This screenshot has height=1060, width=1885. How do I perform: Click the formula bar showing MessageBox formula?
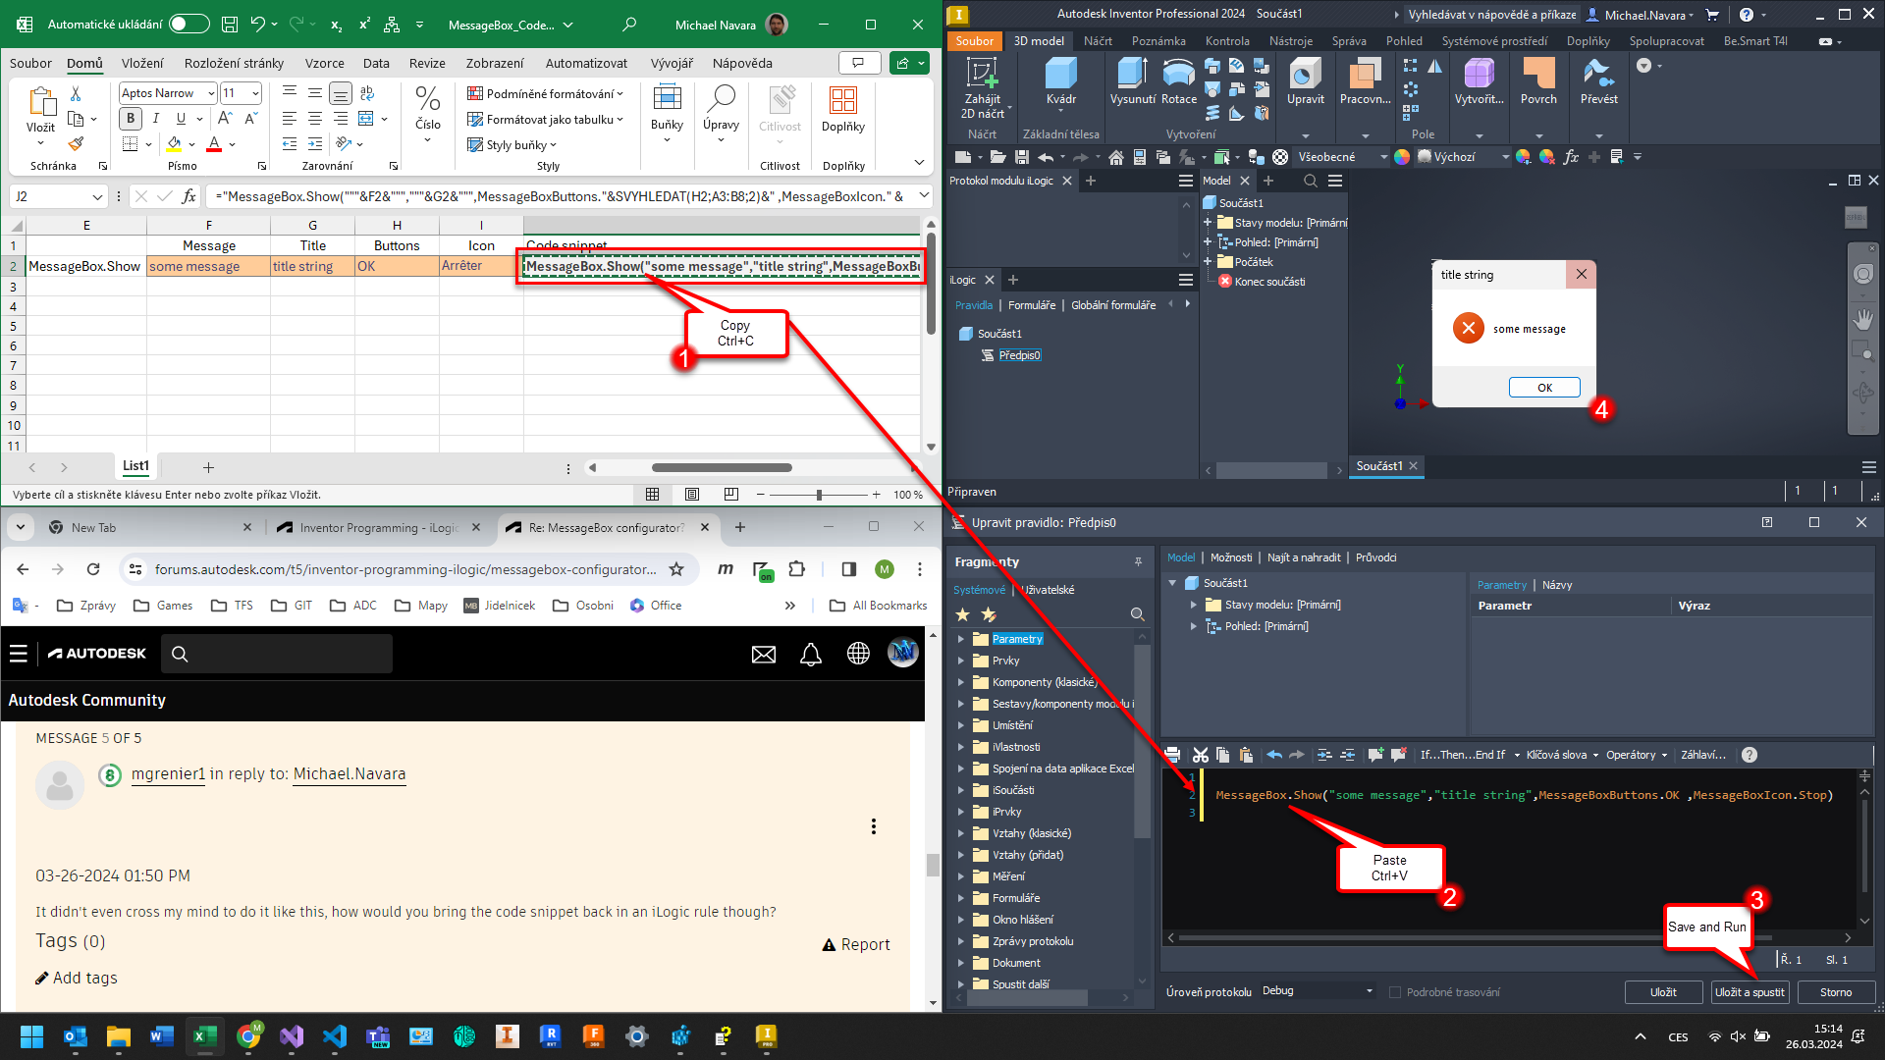[x=550, y=195]
